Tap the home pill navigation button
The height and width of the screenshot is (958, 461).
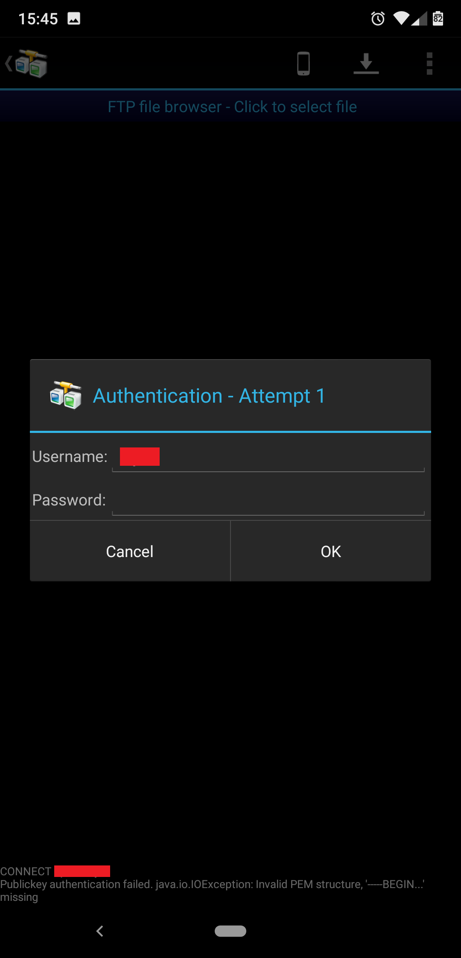pyautogui.click(x=230, y=931)
